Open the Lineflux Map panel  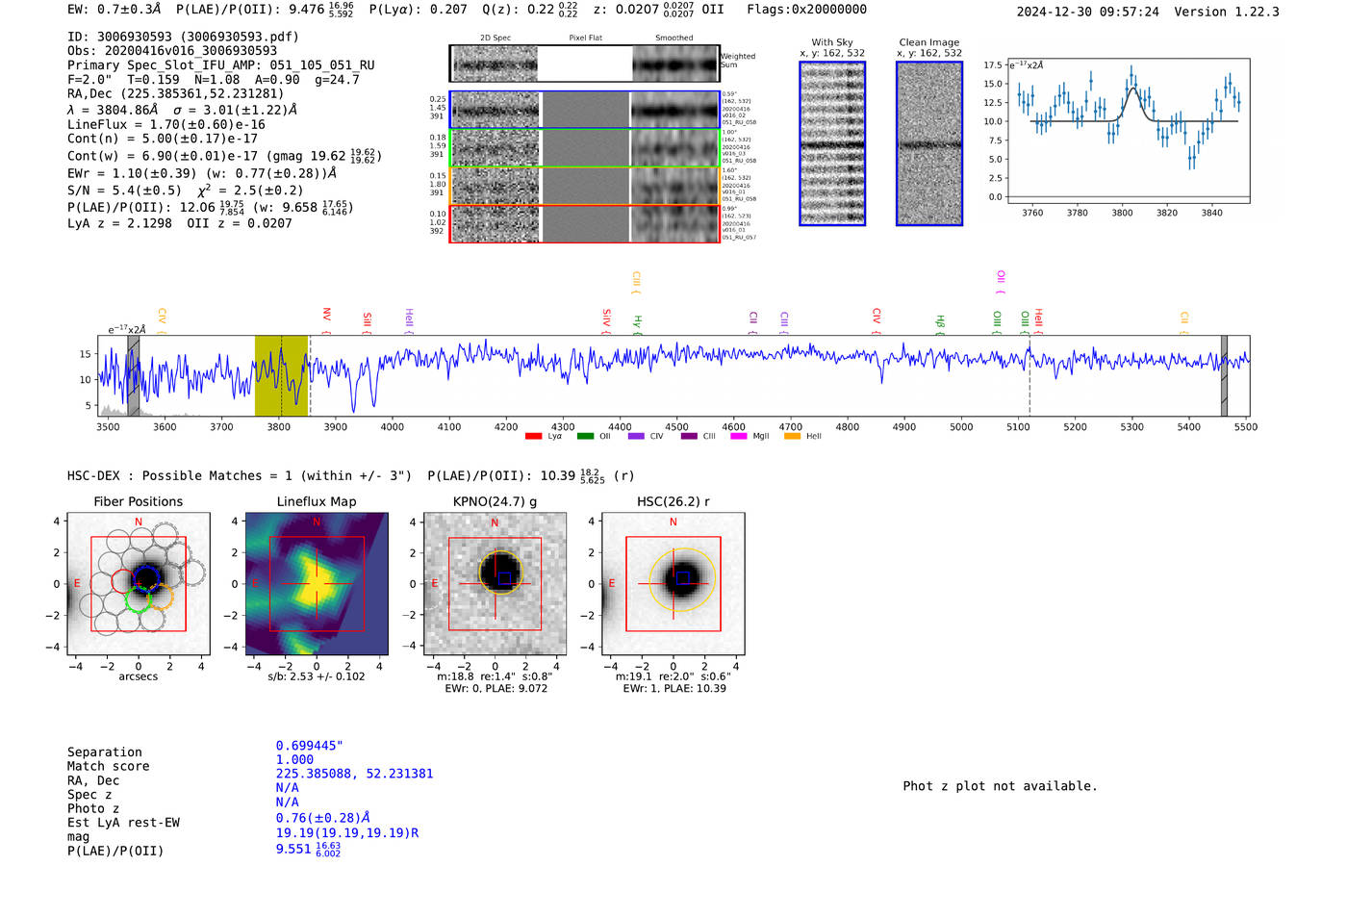[317, 584]
